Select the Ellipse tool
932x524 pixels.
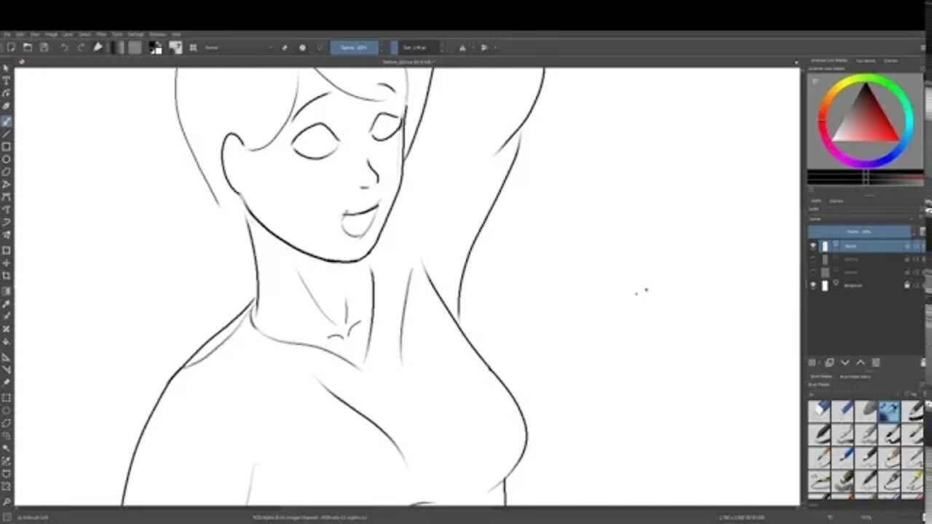click(7, 159)
